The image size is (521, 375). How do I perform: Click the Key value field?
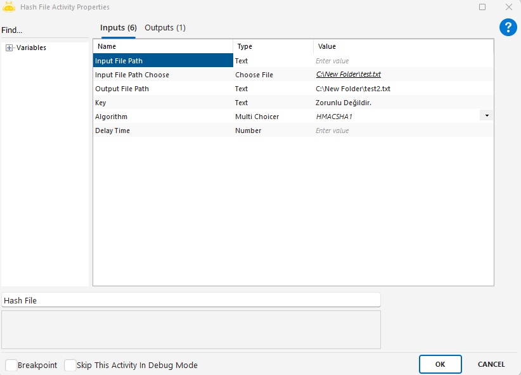pos(402,103)
